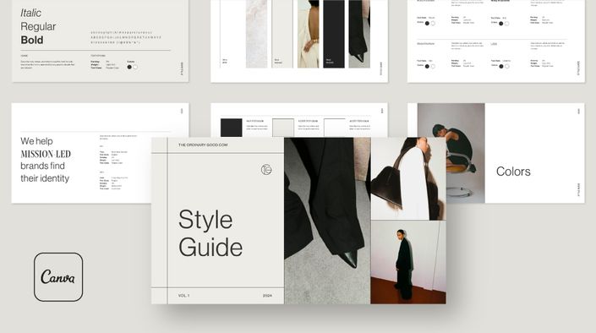Screen dimensions: 596x333
Task: Click the Colors heading text
Action: point(513,172)
